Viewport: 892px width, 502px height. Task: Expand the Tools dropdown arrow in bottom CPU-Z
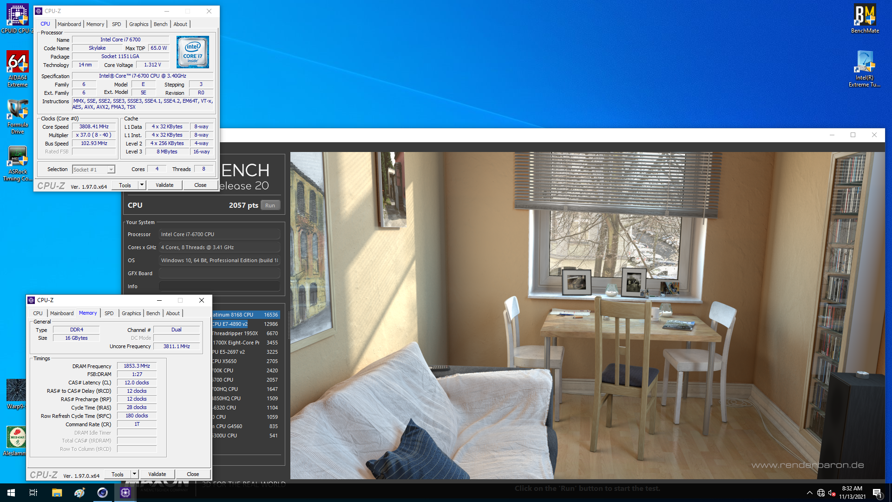coord(135,474)
